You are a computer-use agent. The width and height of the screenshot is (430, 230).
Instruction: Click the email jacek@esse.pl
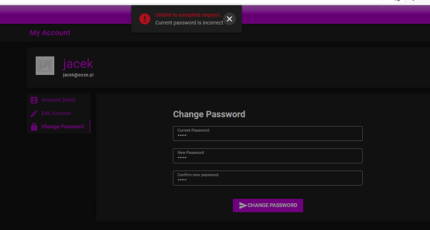coord(78,75)
